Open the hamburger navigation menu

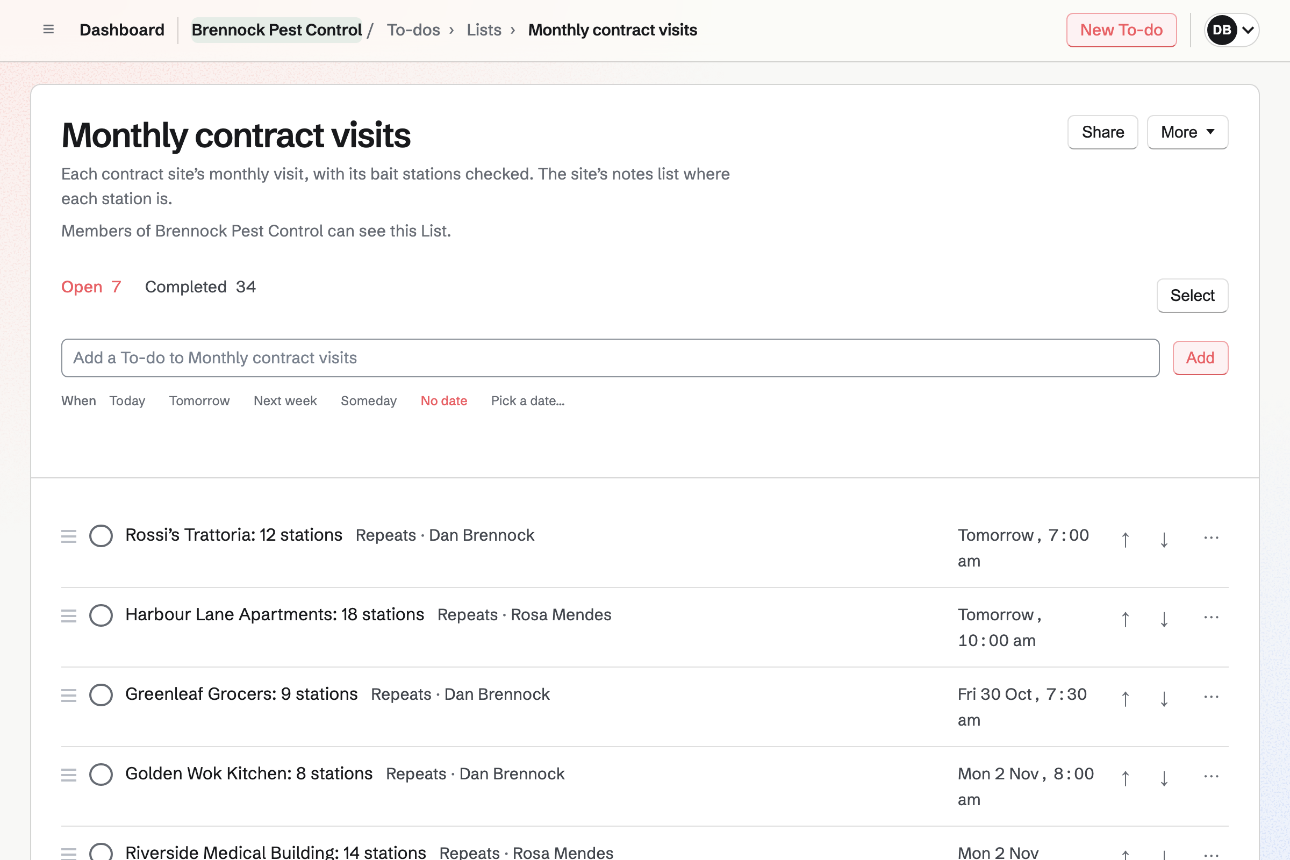(x=48, y=30)
